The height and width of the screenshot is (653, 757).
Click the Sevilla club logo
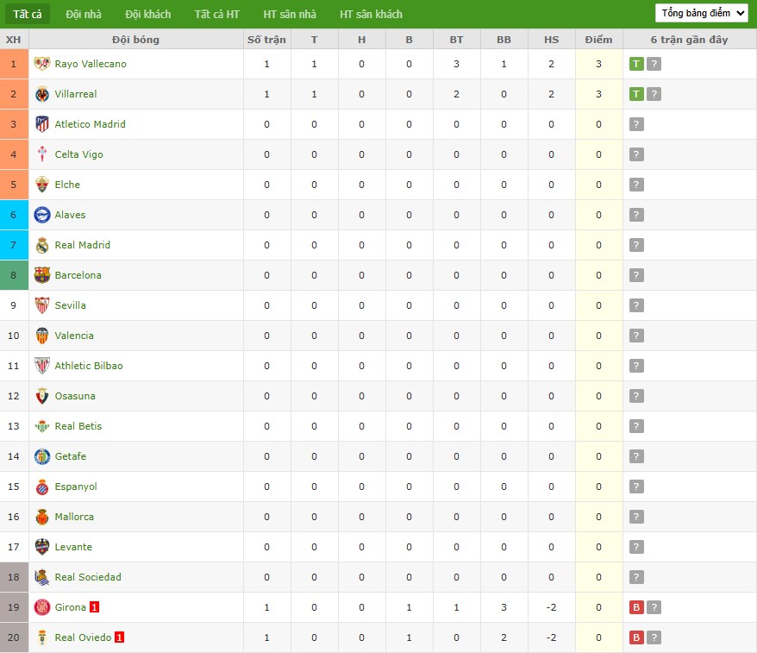click(x=41, y=305)
